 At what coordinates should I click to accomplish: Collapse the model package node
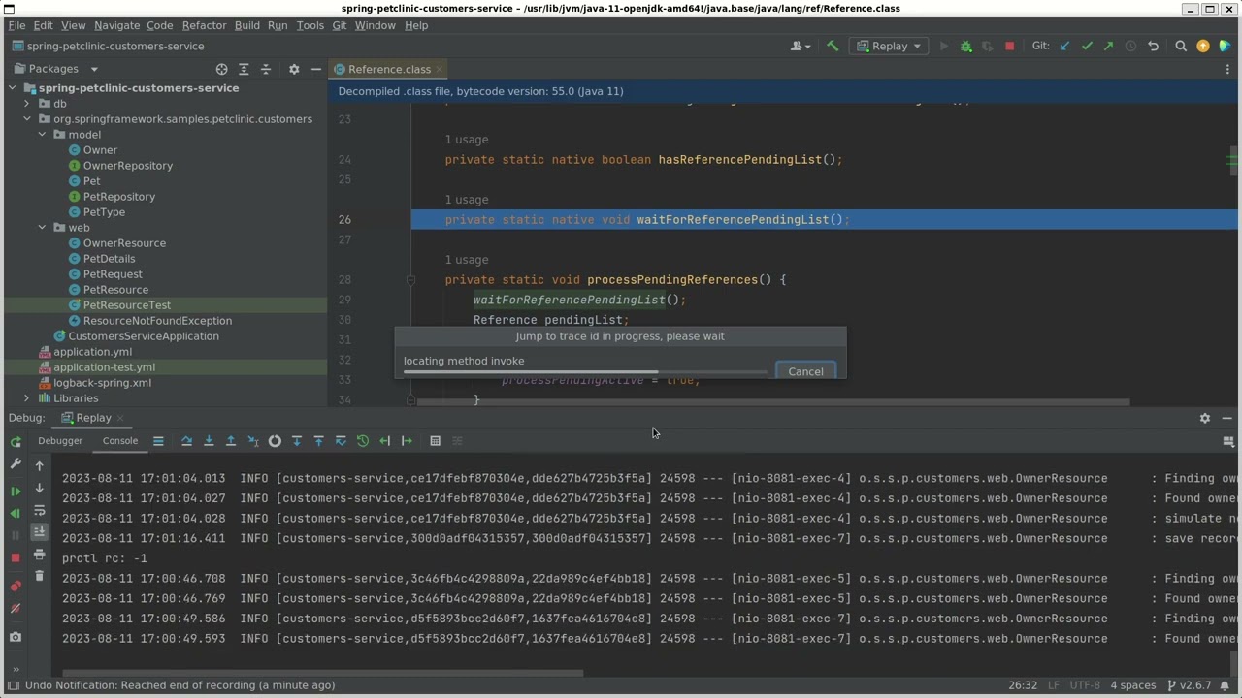pyautogui.click(x=43, y=135)
